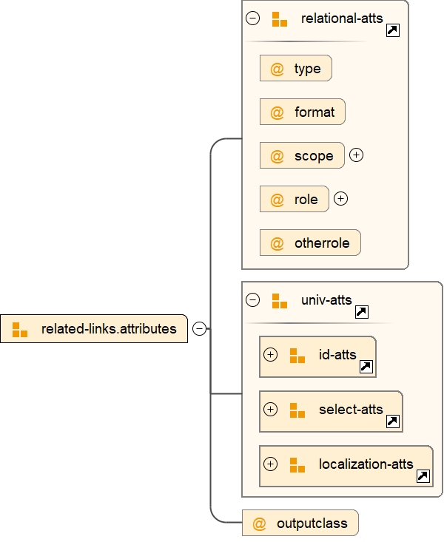Click the relational-atts attribute group icon

tap(280, 19)
